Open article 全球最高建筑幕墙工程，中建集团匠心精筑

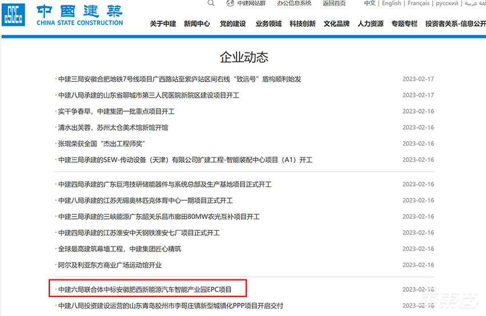(119, 249)
